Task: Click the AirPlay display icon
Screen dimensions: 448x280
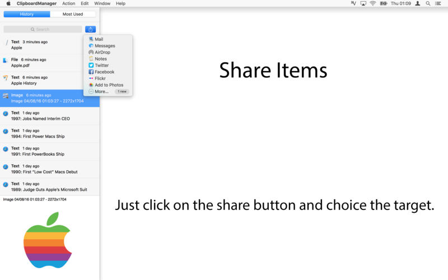Action: coord(363,3)
